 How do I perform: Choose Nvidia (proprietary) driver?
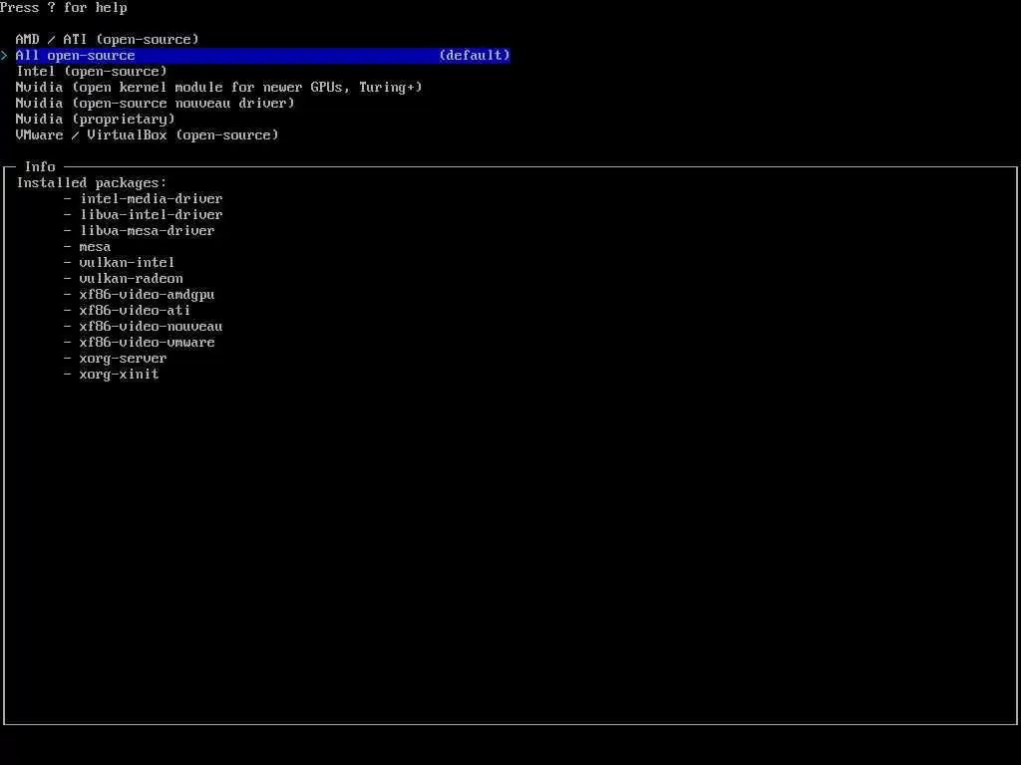[95, 120]
